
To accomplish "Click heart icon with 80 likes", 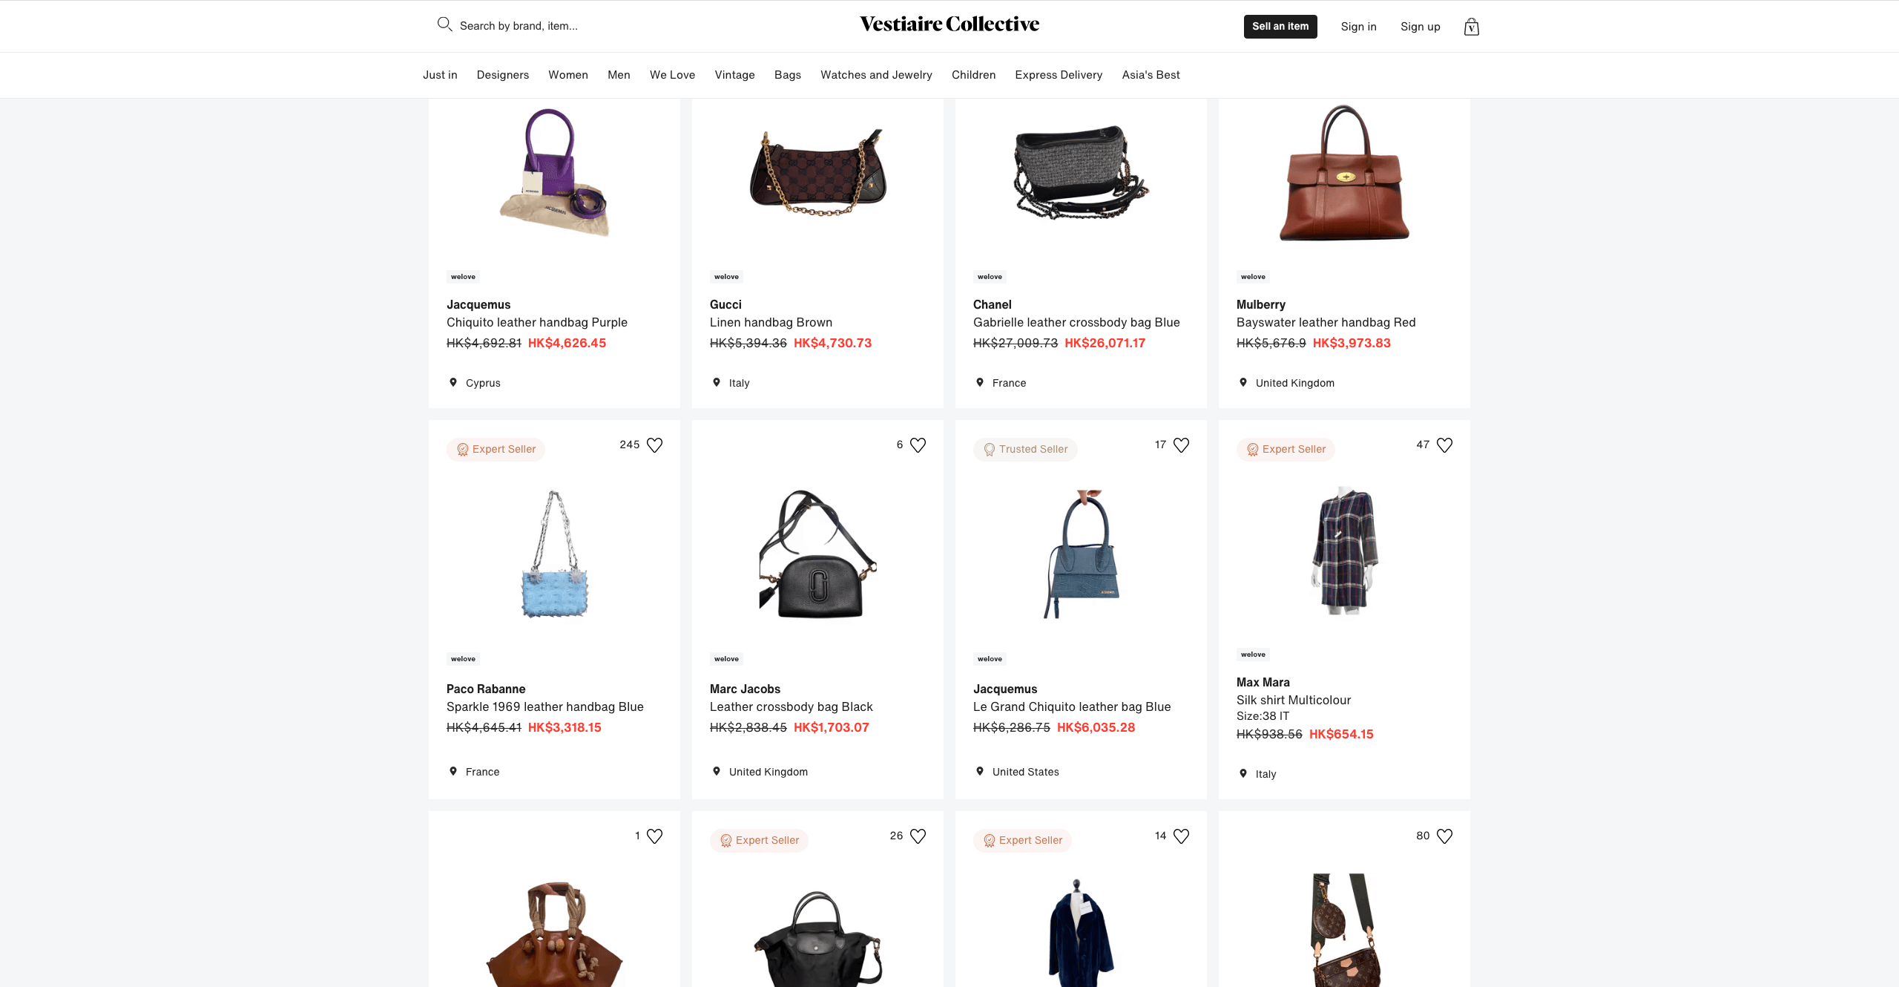I will pos(1444,836).
